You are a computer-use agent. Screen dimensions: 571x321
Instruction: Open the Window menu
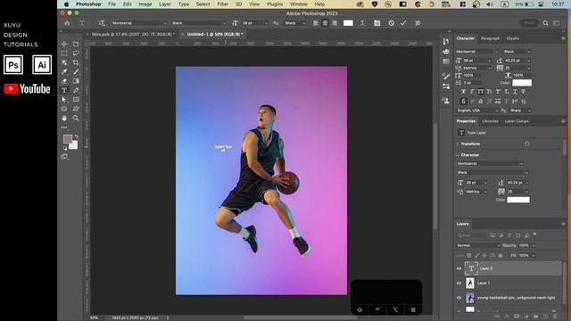pos(299,4)
